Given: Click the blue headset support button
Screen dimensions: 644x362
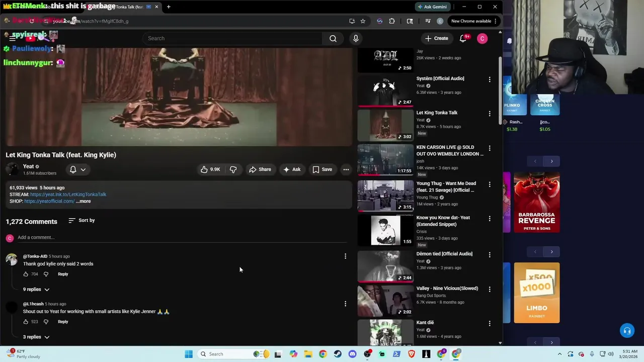Looking at the screenshot, I should 627,331.
